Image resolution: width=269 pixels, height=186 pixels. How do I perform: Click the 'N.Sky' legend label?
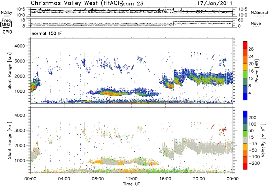tap(6, 12)
